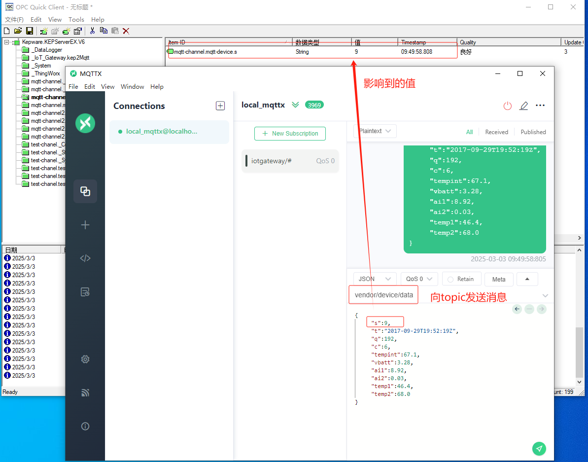Open Script code icon in MQTTX sidebar
This screenshot has height=462, width=588.
(85, 258)
